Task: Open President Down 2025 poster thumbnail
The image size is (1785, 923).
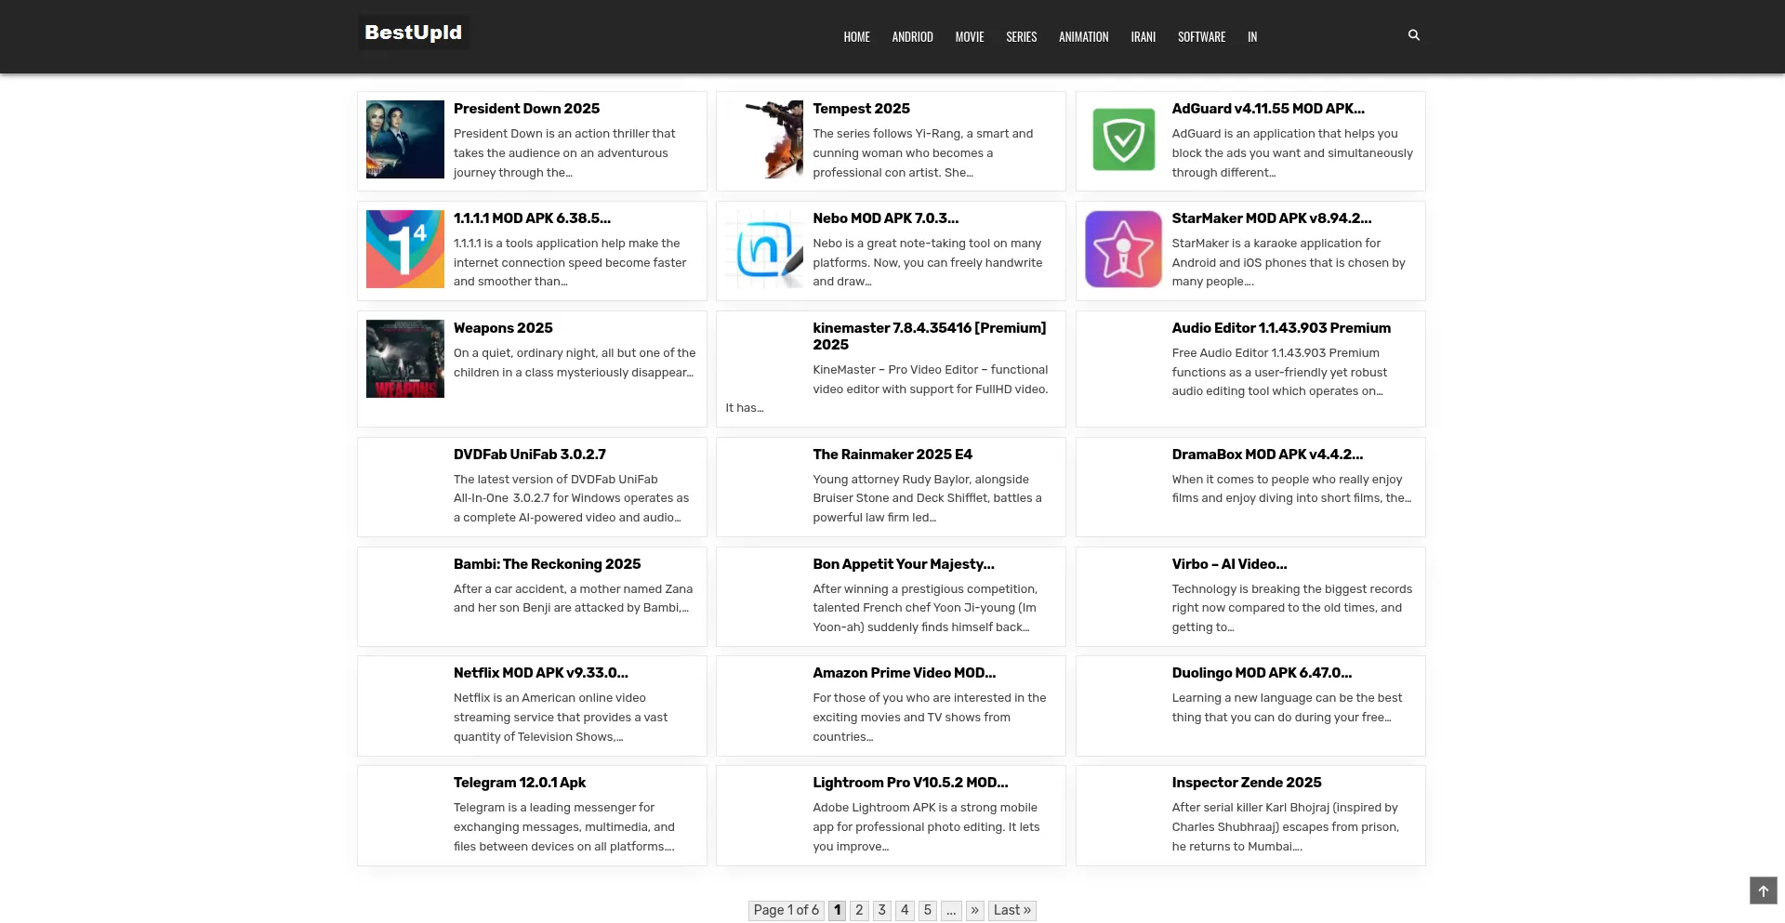Action: (x=405, y=139)
